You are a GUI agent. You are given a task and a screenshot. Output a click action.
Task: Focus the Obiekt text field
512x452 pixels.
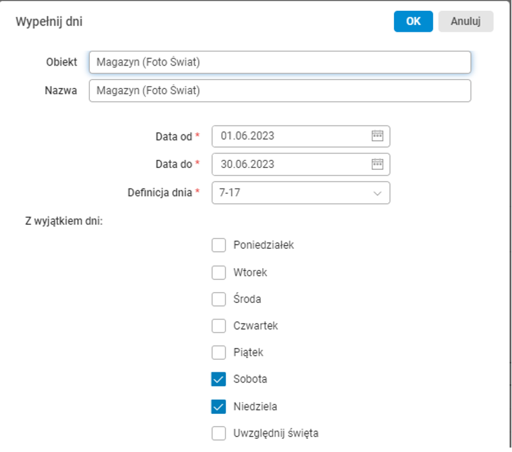coord(279,62)
